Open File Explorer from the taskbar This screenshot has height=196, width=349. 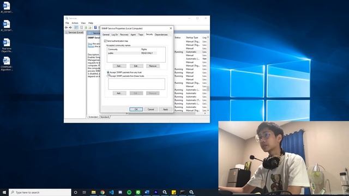[x=93, y=192]
